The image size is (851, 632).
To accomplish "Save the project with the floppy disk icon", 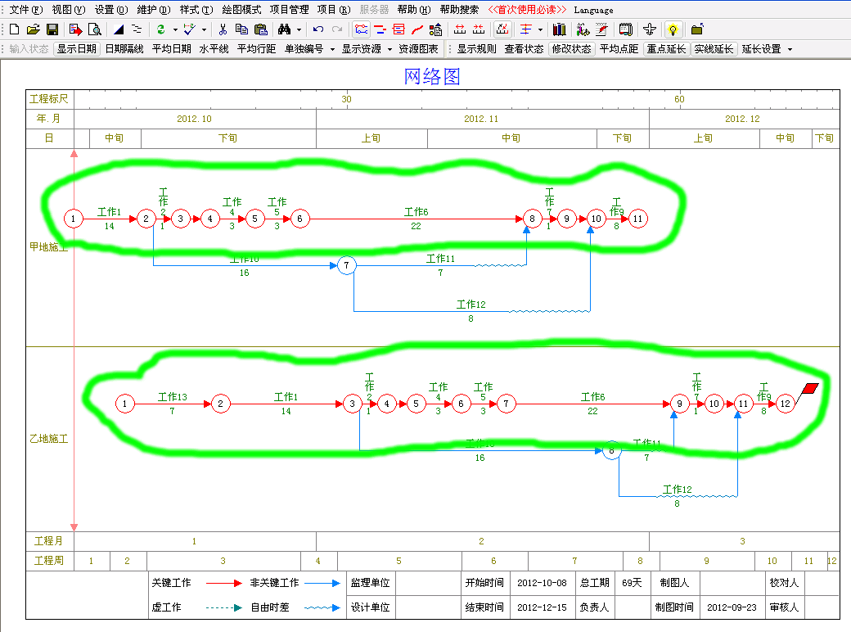I will 52,29.
